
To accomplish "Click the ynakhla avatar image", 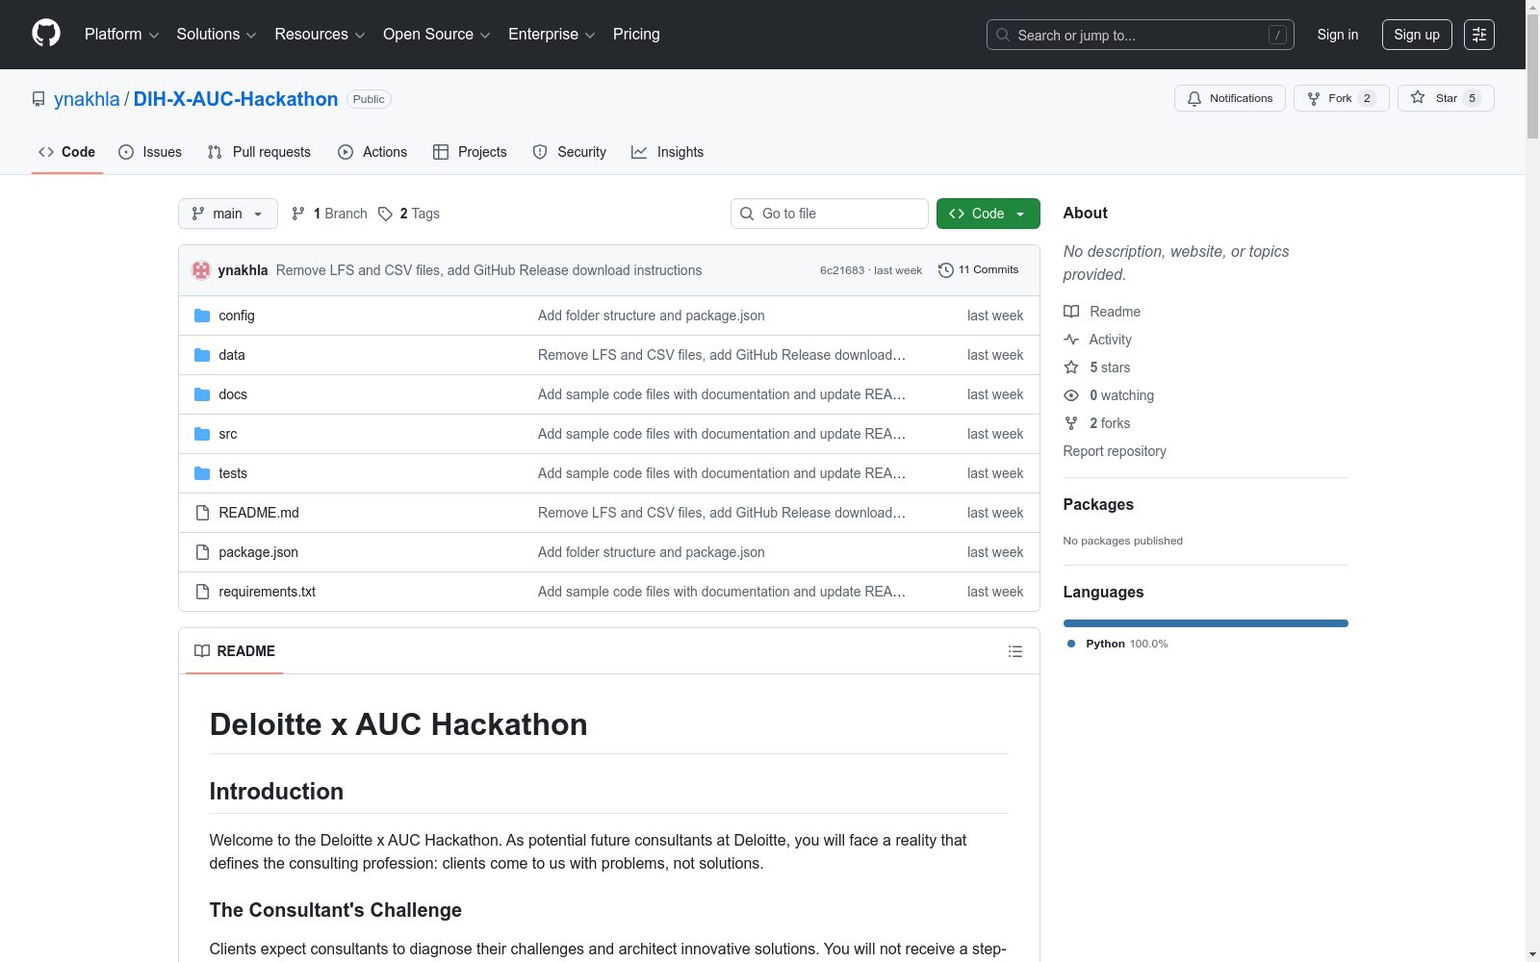I will point(201,270).
